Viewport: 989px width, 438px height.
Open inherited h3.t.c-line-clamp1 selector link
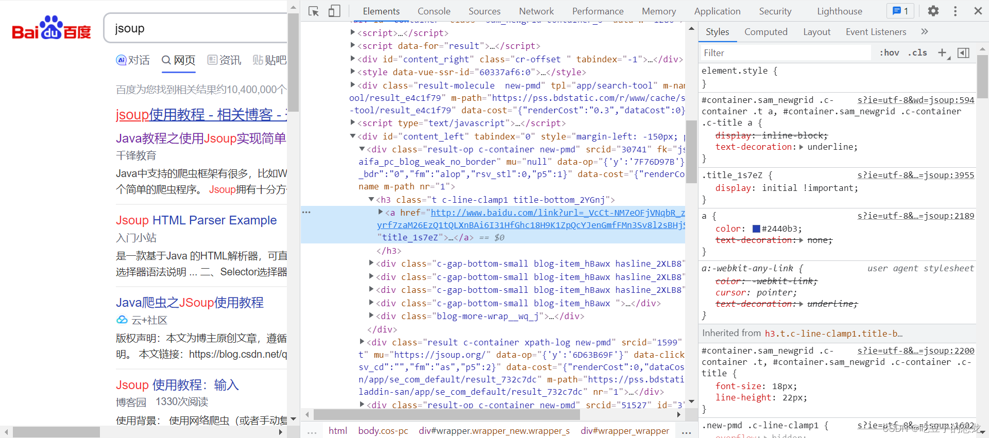tap(833, 334)
